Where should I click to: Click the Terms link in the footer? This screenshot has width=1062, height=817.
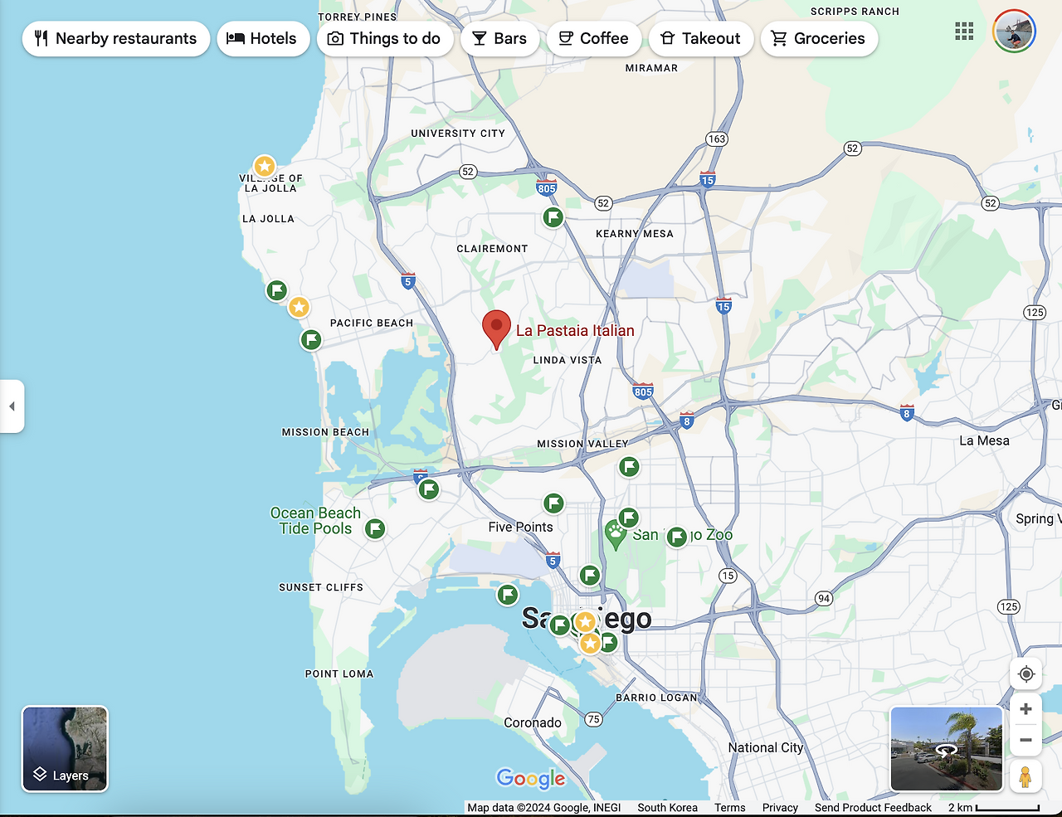click(729, 807)
